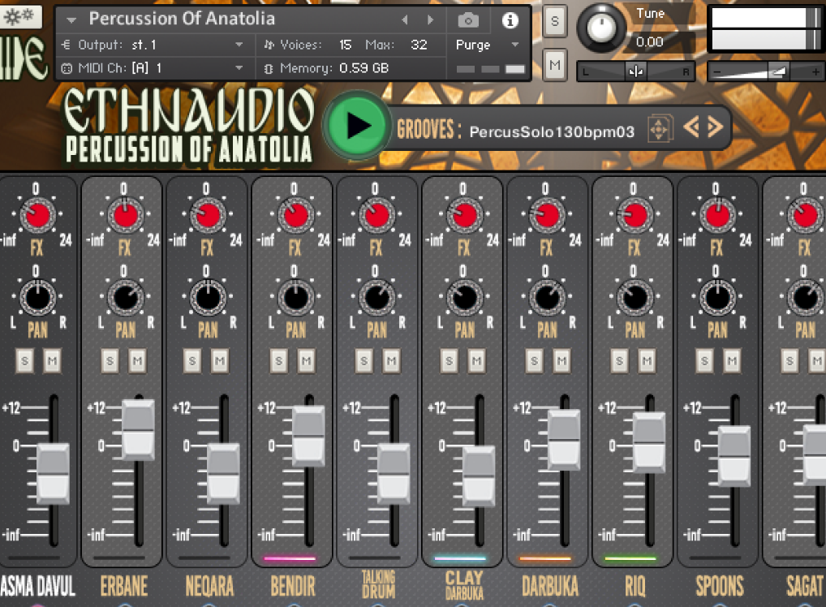This screenshot has width=826, height=607.
Task: Mute the instrument with header M button
Action: (x=555, y=66)
